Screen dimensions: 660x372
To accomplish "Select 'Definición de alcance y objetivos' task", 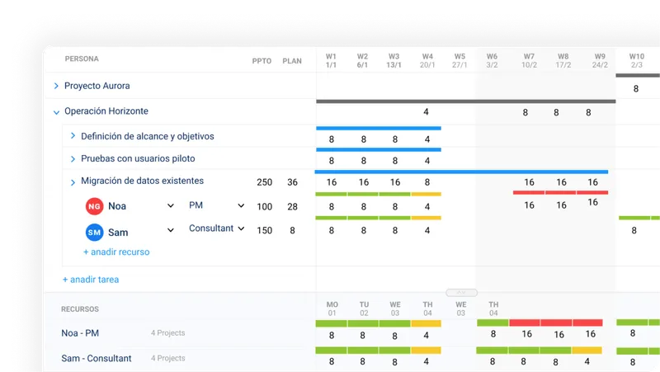I will click(148, 136).
